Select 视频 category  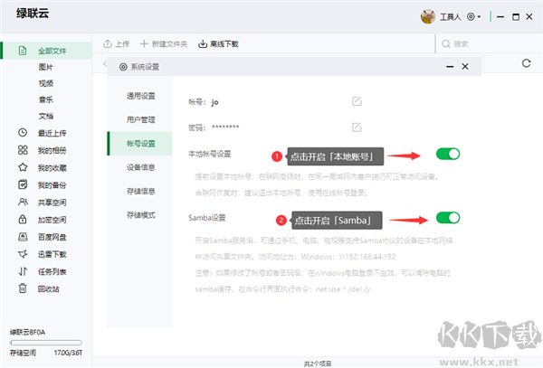coord(46,83)
